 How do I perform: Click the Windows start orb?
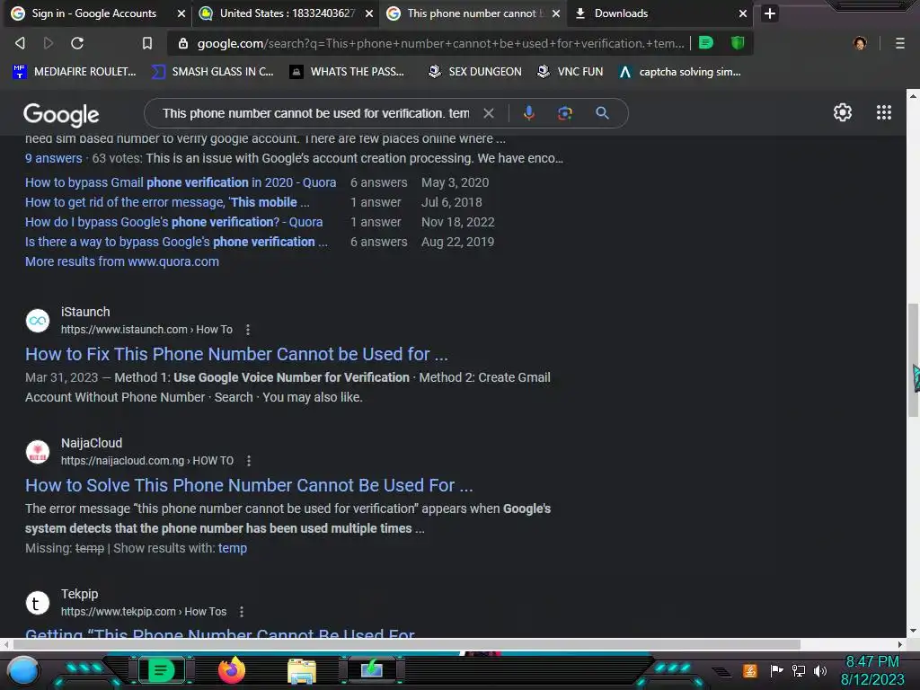coord(22,670)
